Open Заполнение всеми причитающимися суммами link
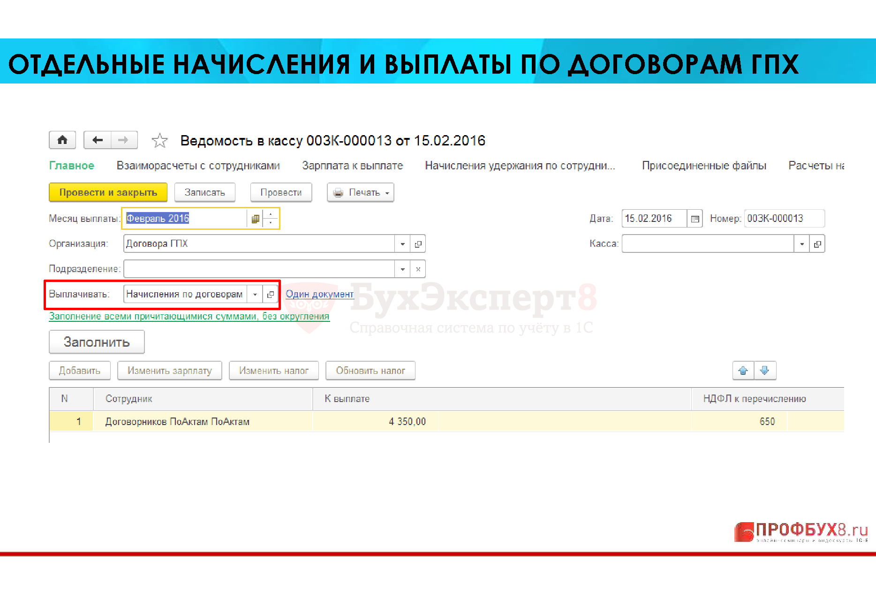Image resolution: width=876 pixels, height=608 pixels. pyautogui.click(x=189, y=316)
